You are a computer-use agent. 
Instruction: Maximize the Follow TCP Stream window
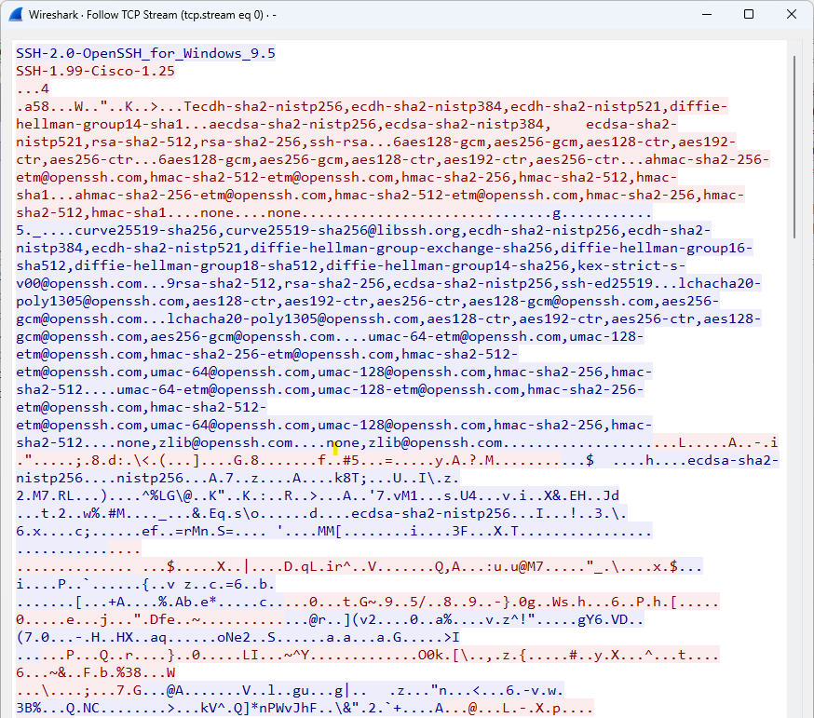coord(749,15)
